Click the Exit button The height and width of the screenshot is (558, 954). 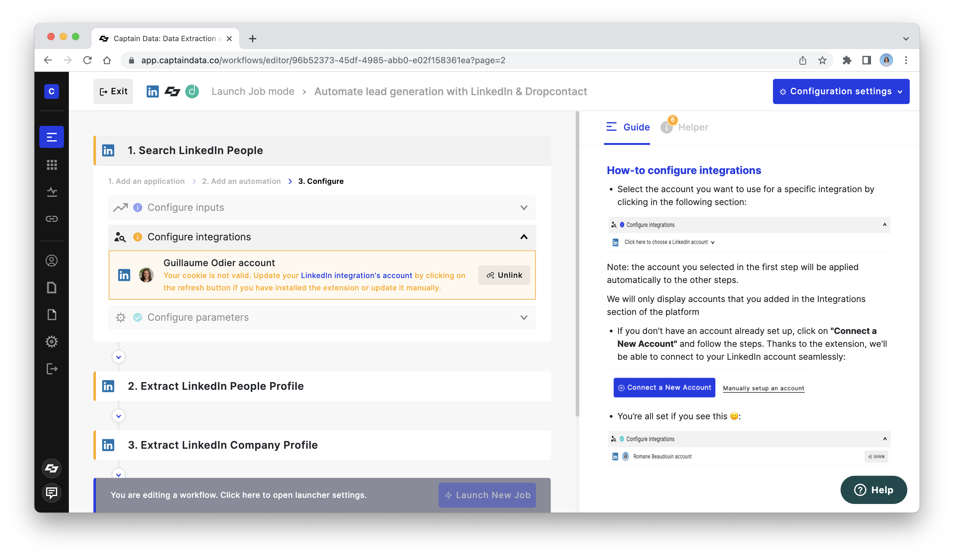pyautogui.click(x=113, y=91)
